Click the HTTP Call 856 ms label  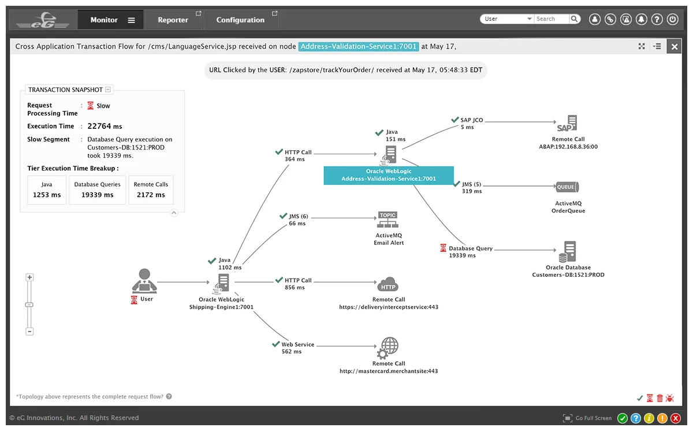pyautogui.click(x=298, y=284)
